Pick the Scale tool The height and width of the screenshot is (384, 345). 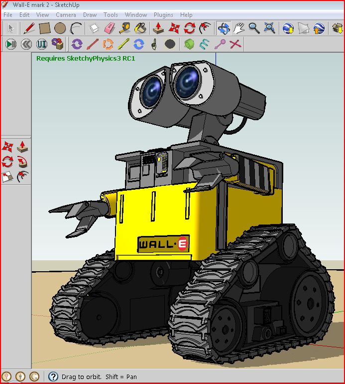coord(7,177)
